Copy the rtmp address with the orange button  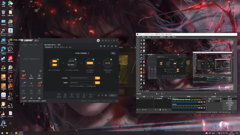pyautogui.click(x=97, y=78)
